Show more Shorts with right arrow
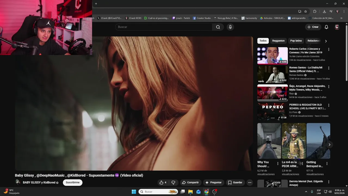 pos(329,145)
